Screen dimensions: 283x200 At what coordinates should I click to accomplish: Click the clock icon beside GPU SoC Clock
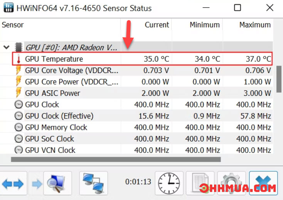click(x=19, y=139)
